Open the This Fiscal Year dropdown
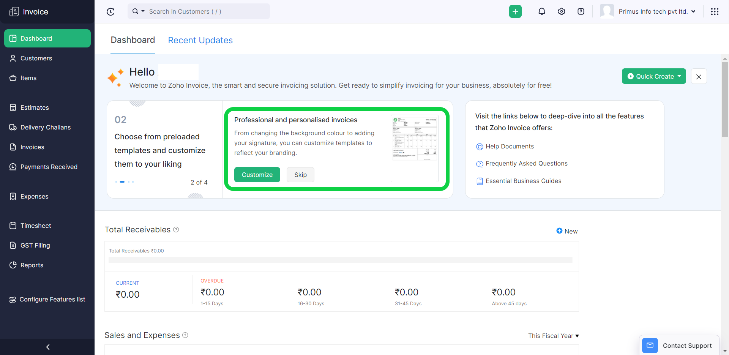Screen dimensions: 729x355 (x=554, y=336)
